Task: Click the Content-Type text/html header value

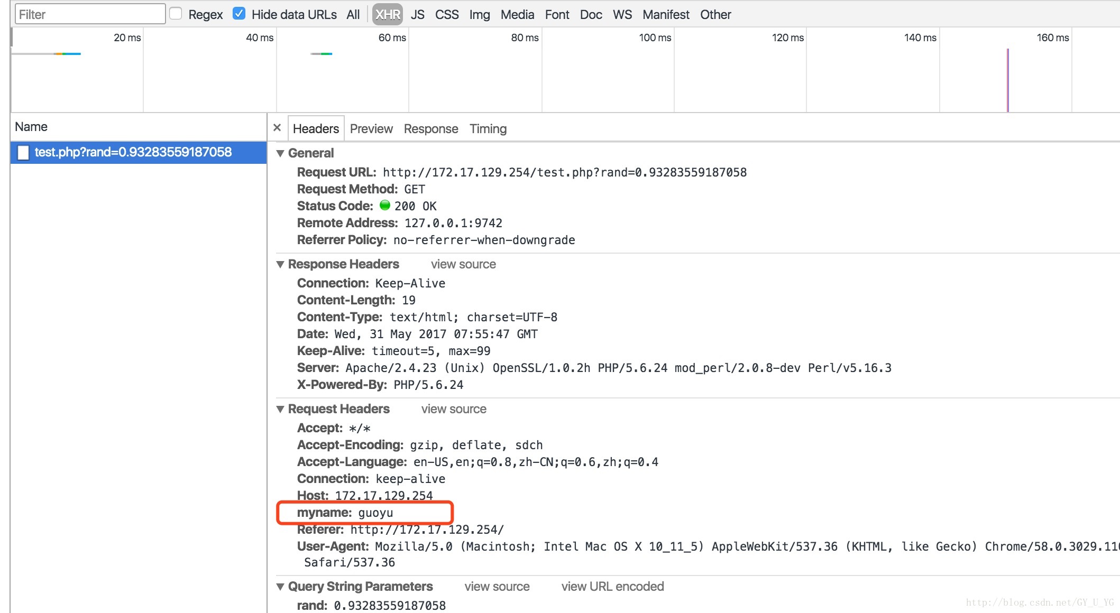Action: 473,317
